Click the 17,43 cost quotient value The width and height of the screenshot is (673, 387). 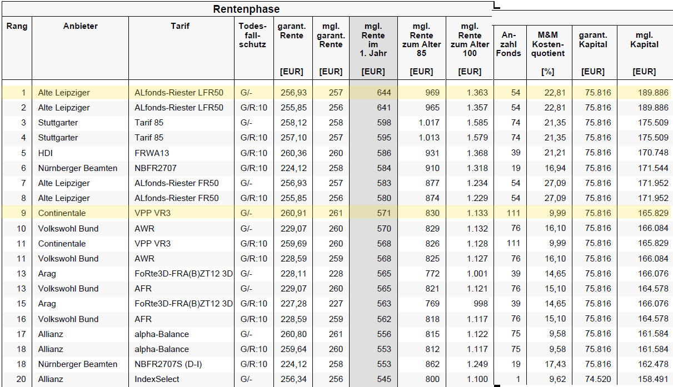(x=555, y=364)
